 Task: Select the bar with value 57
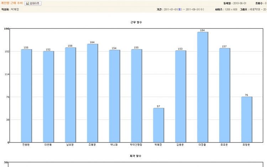158,125
